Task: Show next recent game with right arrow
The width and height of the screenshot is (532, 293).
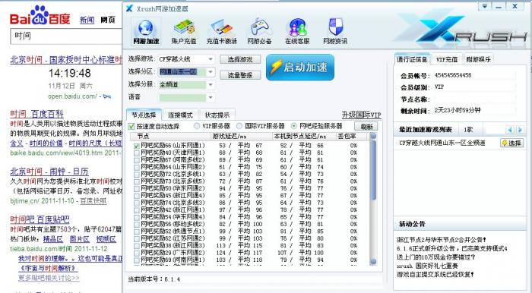Action: coord(520,129)
